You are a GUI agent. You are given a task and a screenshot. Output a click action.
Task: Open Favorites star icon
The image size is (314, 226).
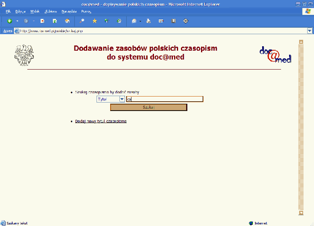click(x=94, y=21)
